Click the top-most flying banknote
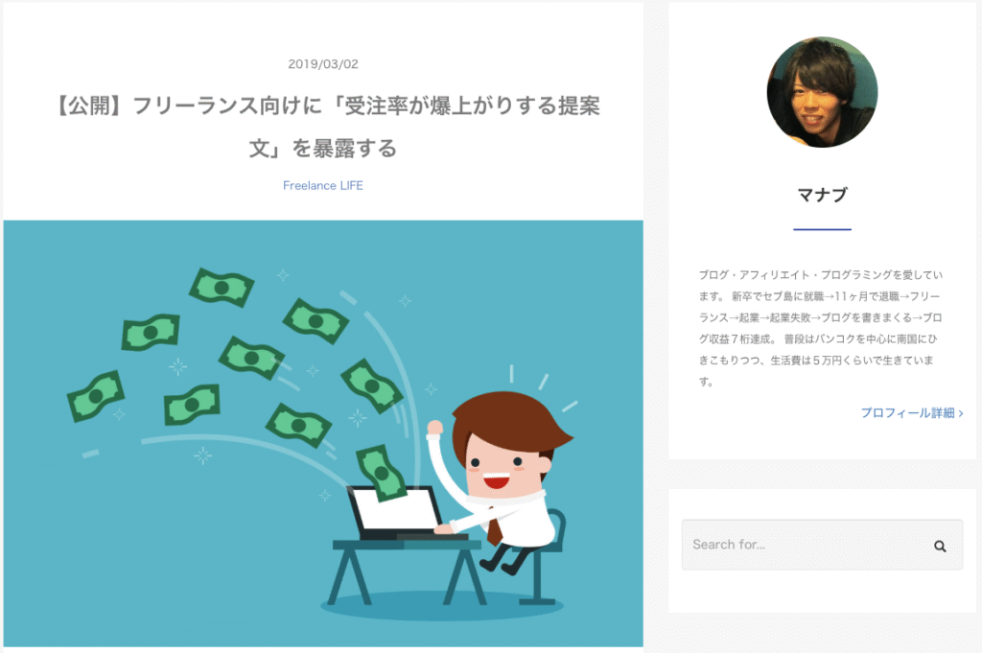 222,288
